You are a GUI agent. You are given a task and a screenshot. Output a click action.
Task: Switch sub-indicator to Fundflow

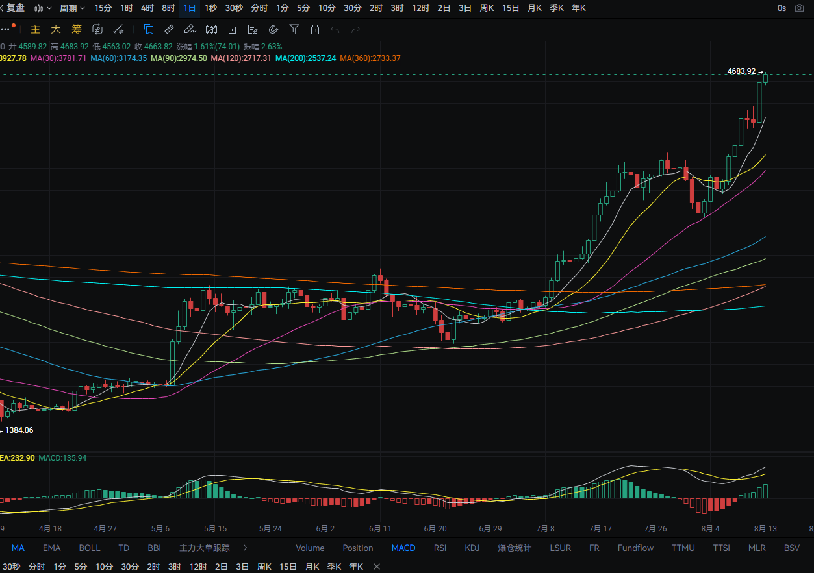pos(635,548)
